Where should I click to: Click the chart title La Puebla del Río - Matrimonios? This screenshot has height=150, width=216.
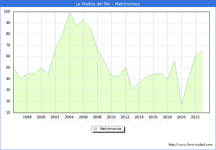pyautogui.click(x=108, y=4)
